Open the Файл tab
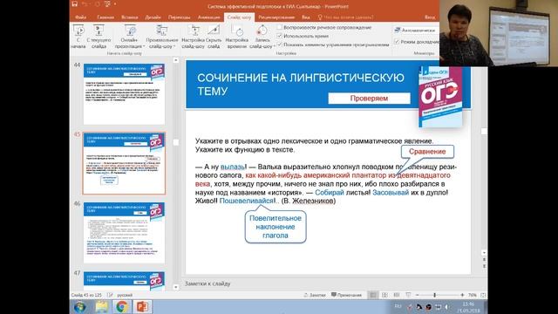This screenshot has height=314, width=558. click(x=81, y=17)
